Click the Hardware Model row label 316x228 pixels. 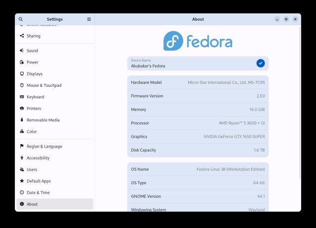(x=146, y=82)
